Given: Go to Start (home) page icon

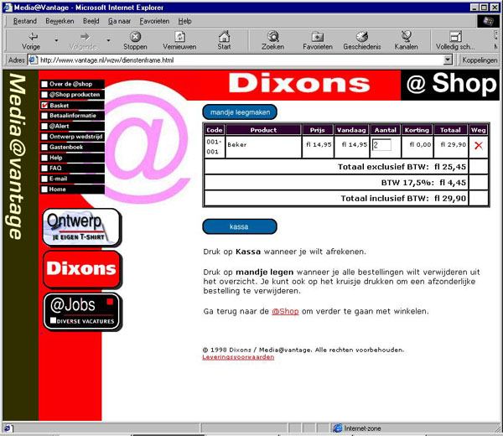Looking at the screenshot, I should point(224,36).
